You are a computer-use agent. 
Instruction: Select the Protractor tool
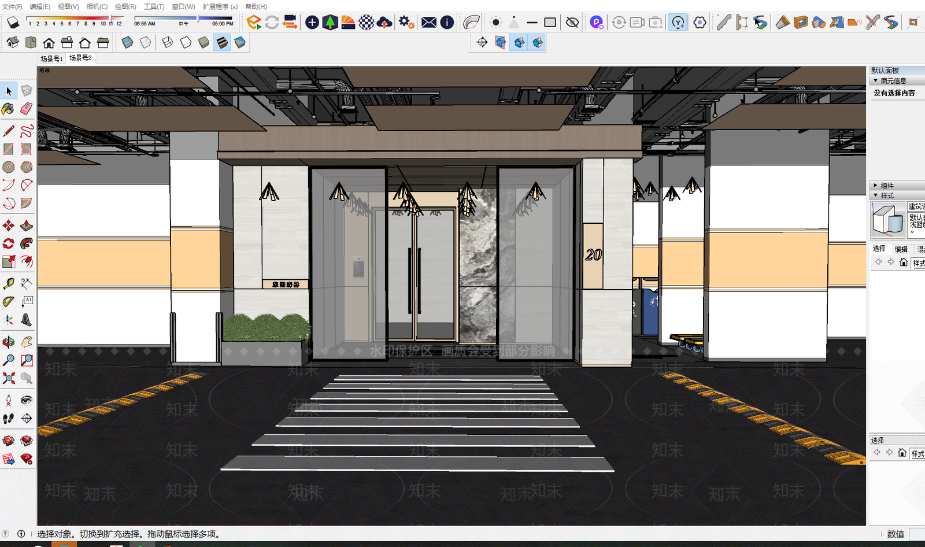(8, 302)
